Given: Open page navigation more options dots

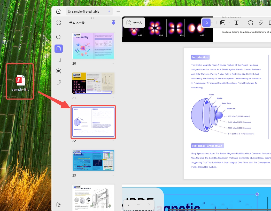Looking at the screenshot, I should (x=139, y=205).
